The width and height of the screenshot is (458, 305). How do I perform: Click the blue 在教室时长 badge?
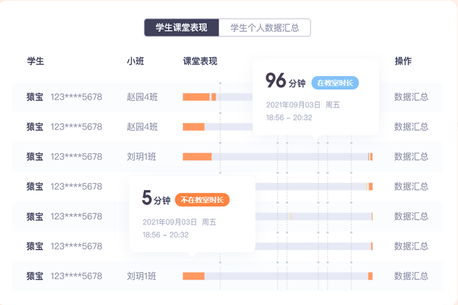point(335,83)
